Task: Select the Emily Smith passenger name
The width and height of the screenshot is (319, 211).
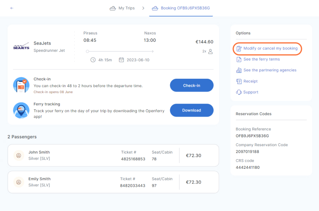Action: (39, 179)
